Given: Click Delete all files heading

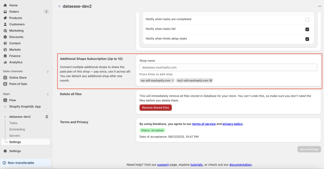Looking at the screenshot, I should pos(70,94).
